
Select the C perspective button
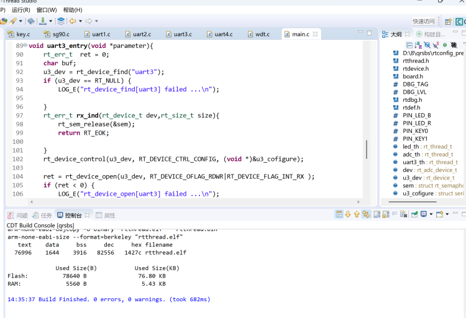[460, 21]
